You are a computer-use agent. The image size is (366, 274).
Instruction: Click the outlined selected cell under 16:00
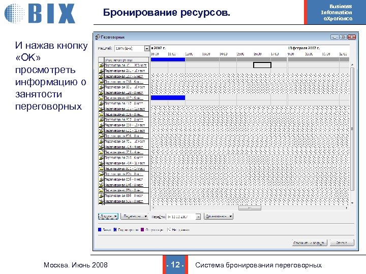pyautogui.click(x=262, y=65)
